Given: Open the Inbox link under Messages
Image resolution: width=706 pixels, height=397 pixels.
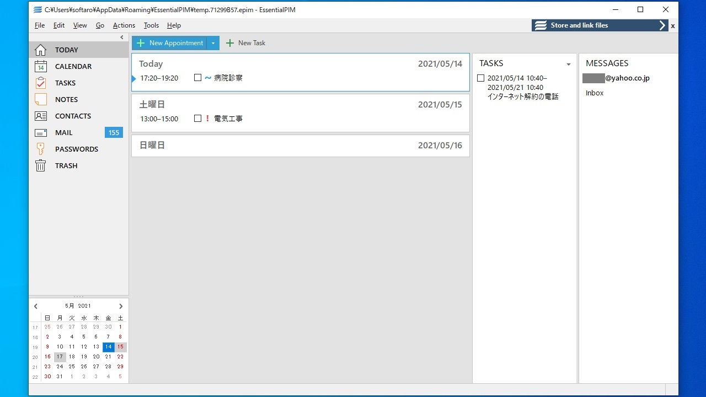Looking at the screenshot, I should pos(595,93).
